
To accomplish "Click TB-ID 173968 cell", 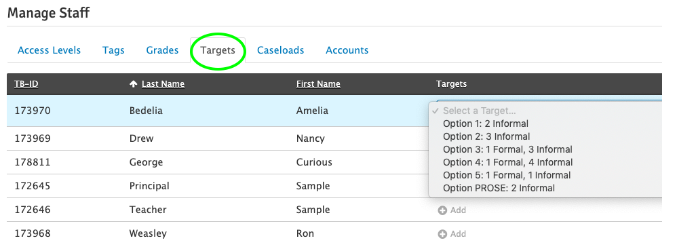I will [33, 233].
